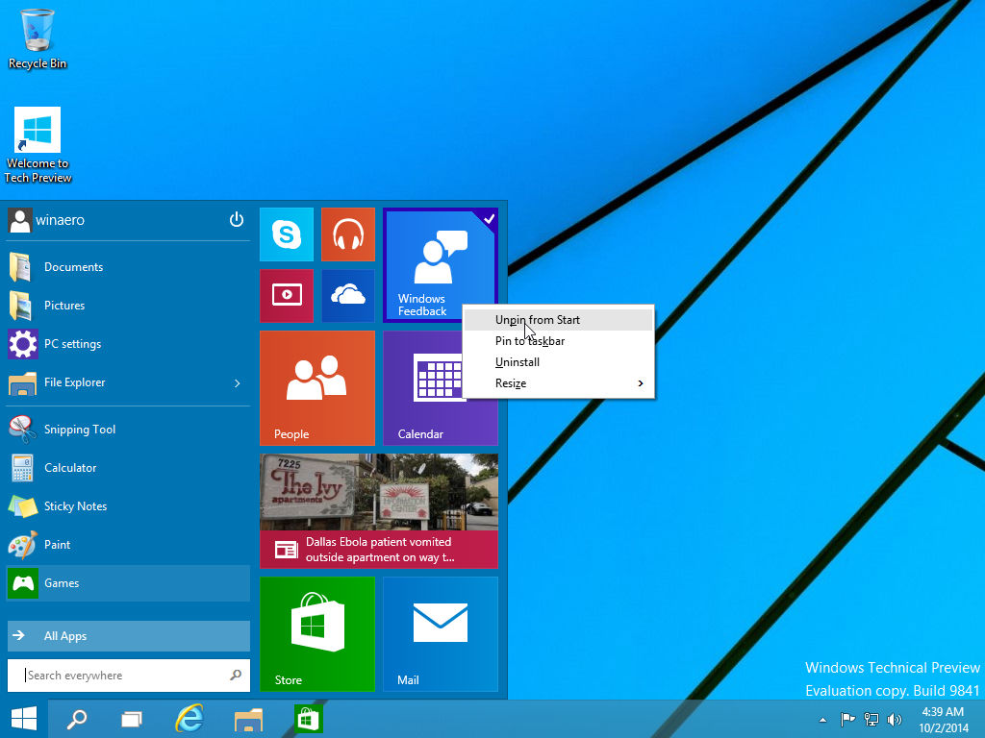Image resolution: width=985 pixels, height=738 pixels.
Task: Click the power button
Action: (237, 220)
